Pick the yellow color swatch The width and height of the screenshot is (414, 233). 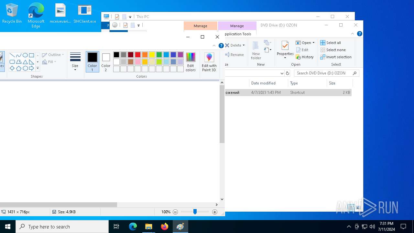pyautogui.click(x=152, y=55)
